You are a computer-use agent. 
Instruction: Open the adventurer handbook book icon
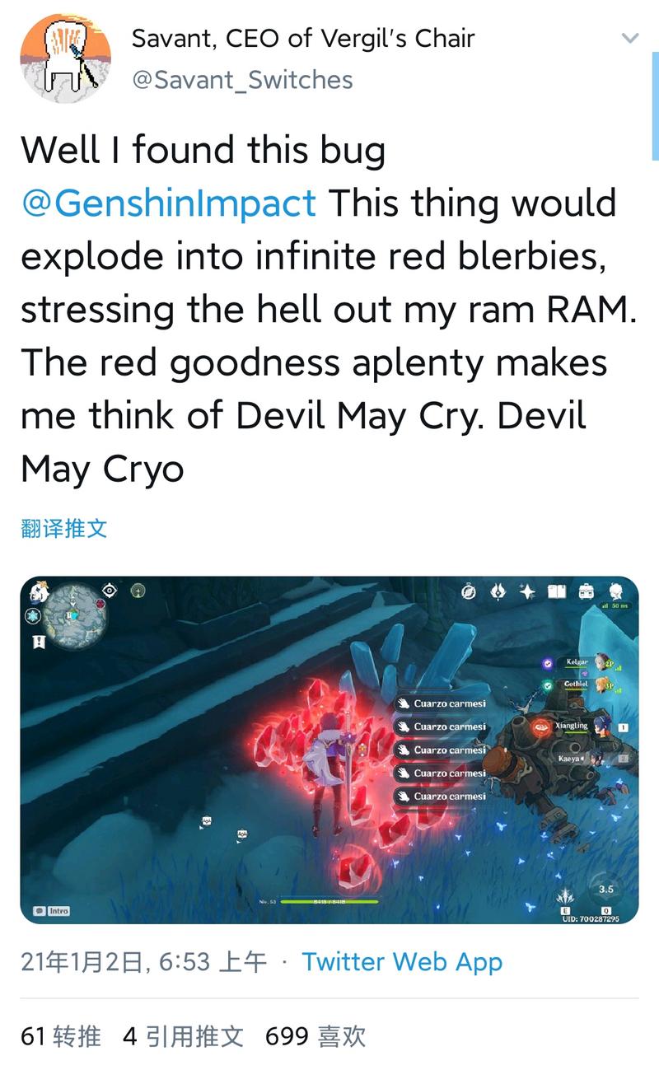(557, 591)
